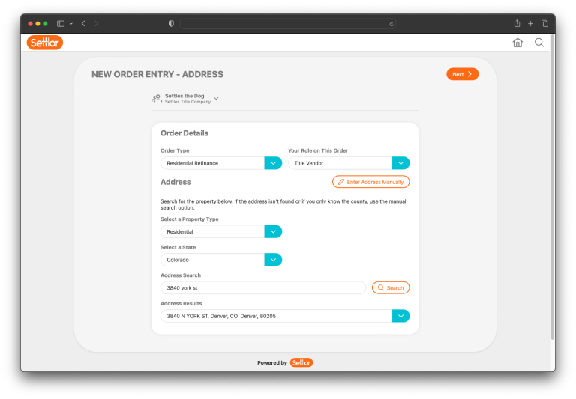The width and height of the screenshot is (576, 399).
Task: Open a new browser tab with plus icon
Action: pyautogui.click(x=531, y=23)
